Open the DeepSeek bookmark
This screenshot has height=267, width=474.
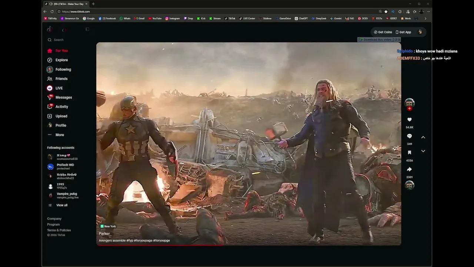click(x=319, y=19)
